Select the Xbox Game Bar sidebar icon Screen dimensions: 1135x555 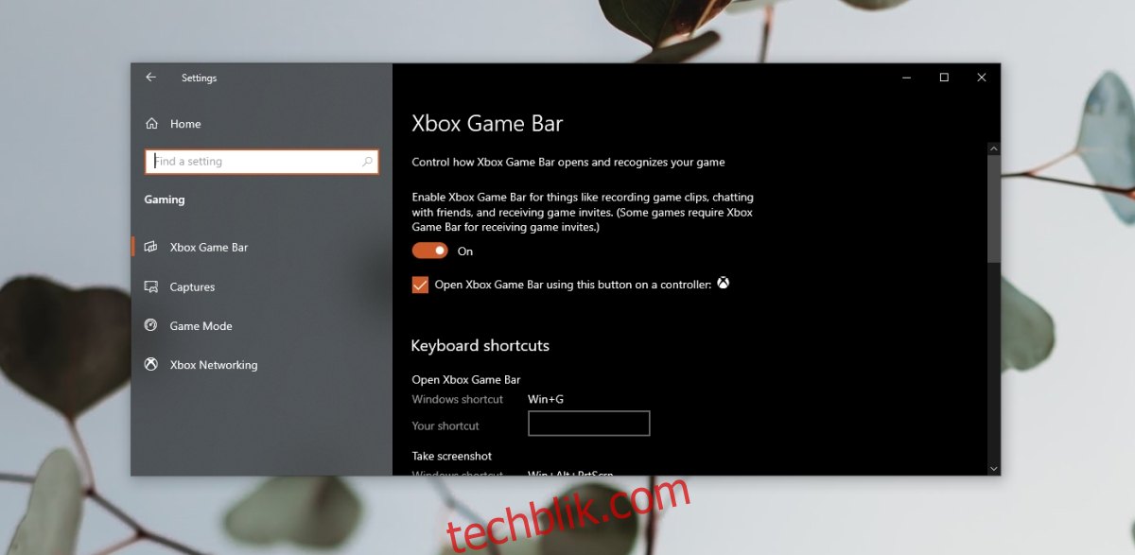tap(151, 247)
